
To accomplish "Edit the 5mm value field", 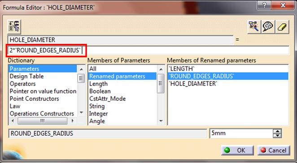I will coord(241,133).
